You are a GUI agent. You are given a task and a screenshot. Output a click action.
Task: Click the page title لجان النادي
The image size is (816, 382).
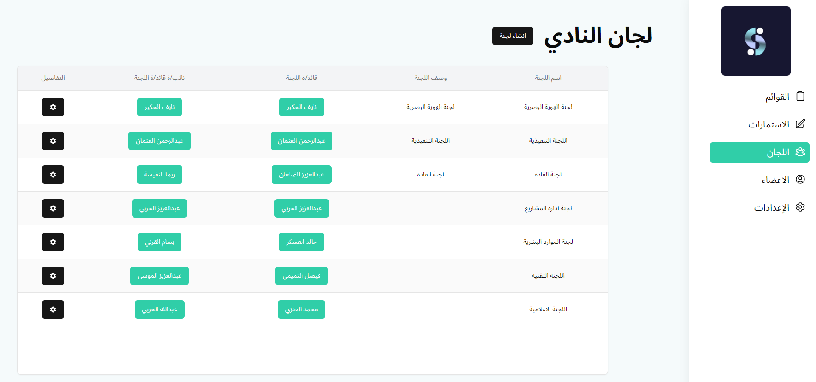pos(598,37)
